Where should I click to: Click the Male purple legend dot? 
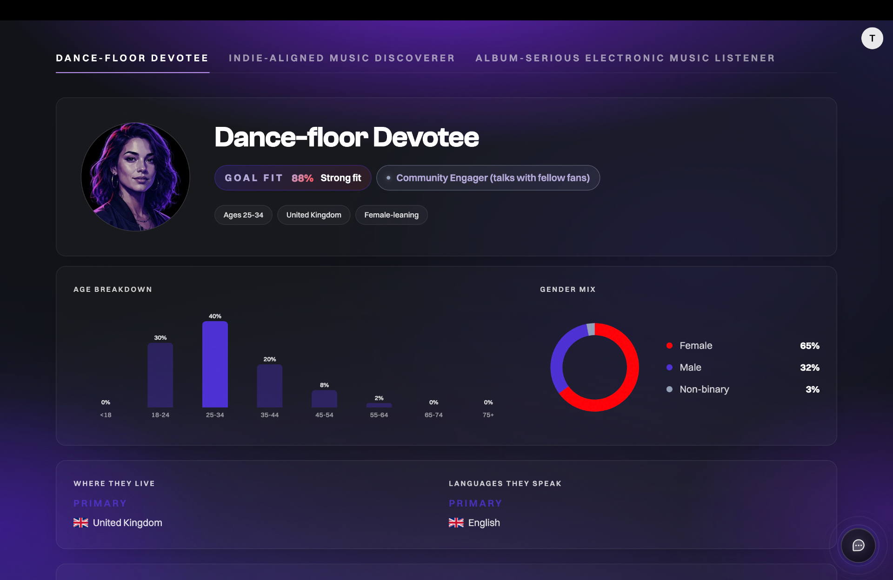[x=669, y=368]
